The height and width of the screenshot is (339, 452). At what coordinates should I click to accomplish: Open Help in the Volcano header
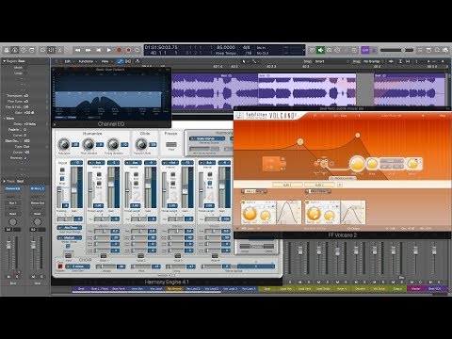click(443, 116)
